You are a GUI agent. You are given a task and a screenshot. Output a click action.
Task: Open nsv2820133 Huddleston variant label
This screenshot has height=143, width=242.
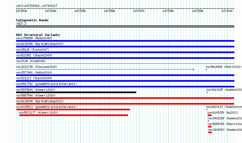point(224,107)
